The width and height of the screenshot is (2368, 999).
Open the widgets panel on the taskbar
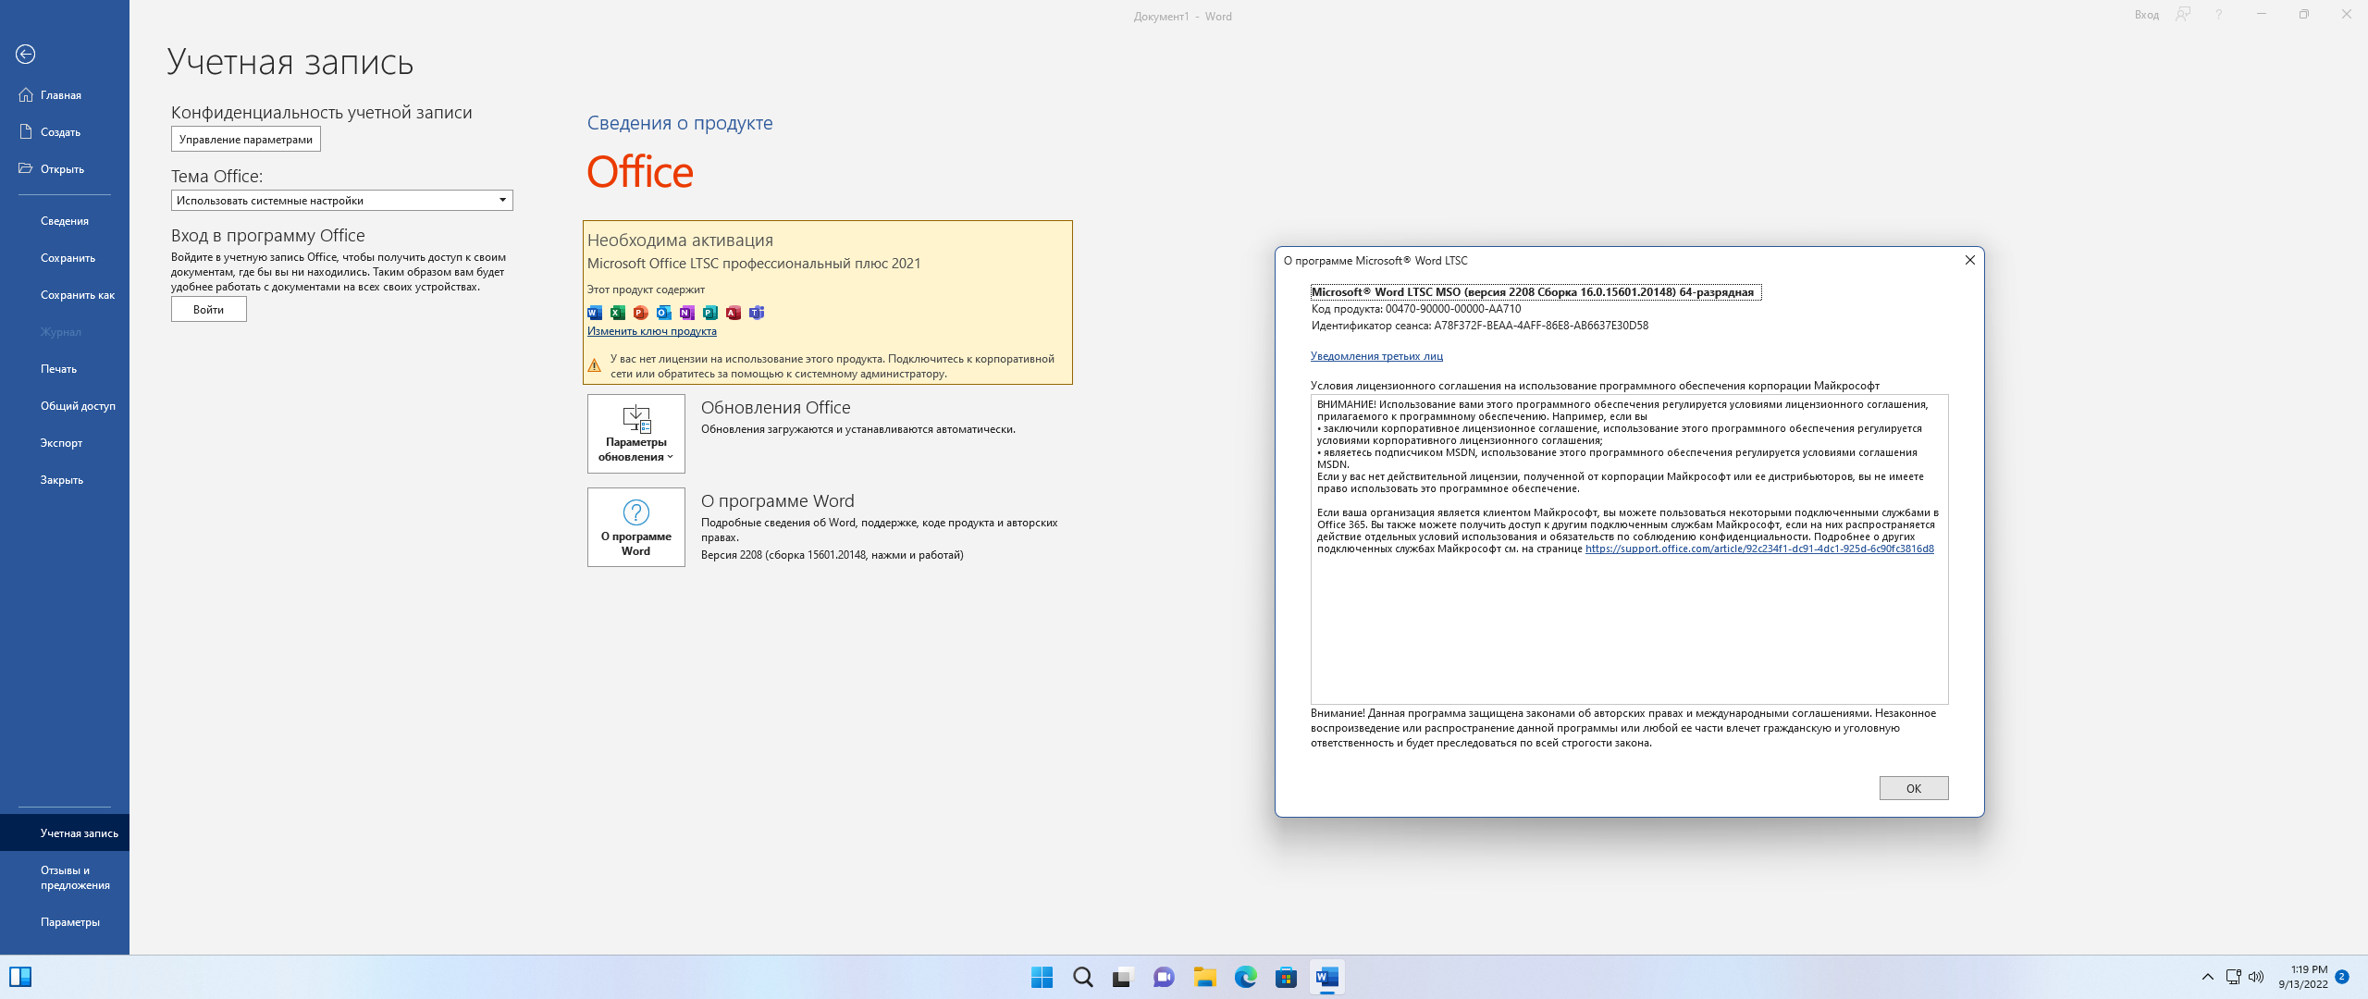click(20, 977)
